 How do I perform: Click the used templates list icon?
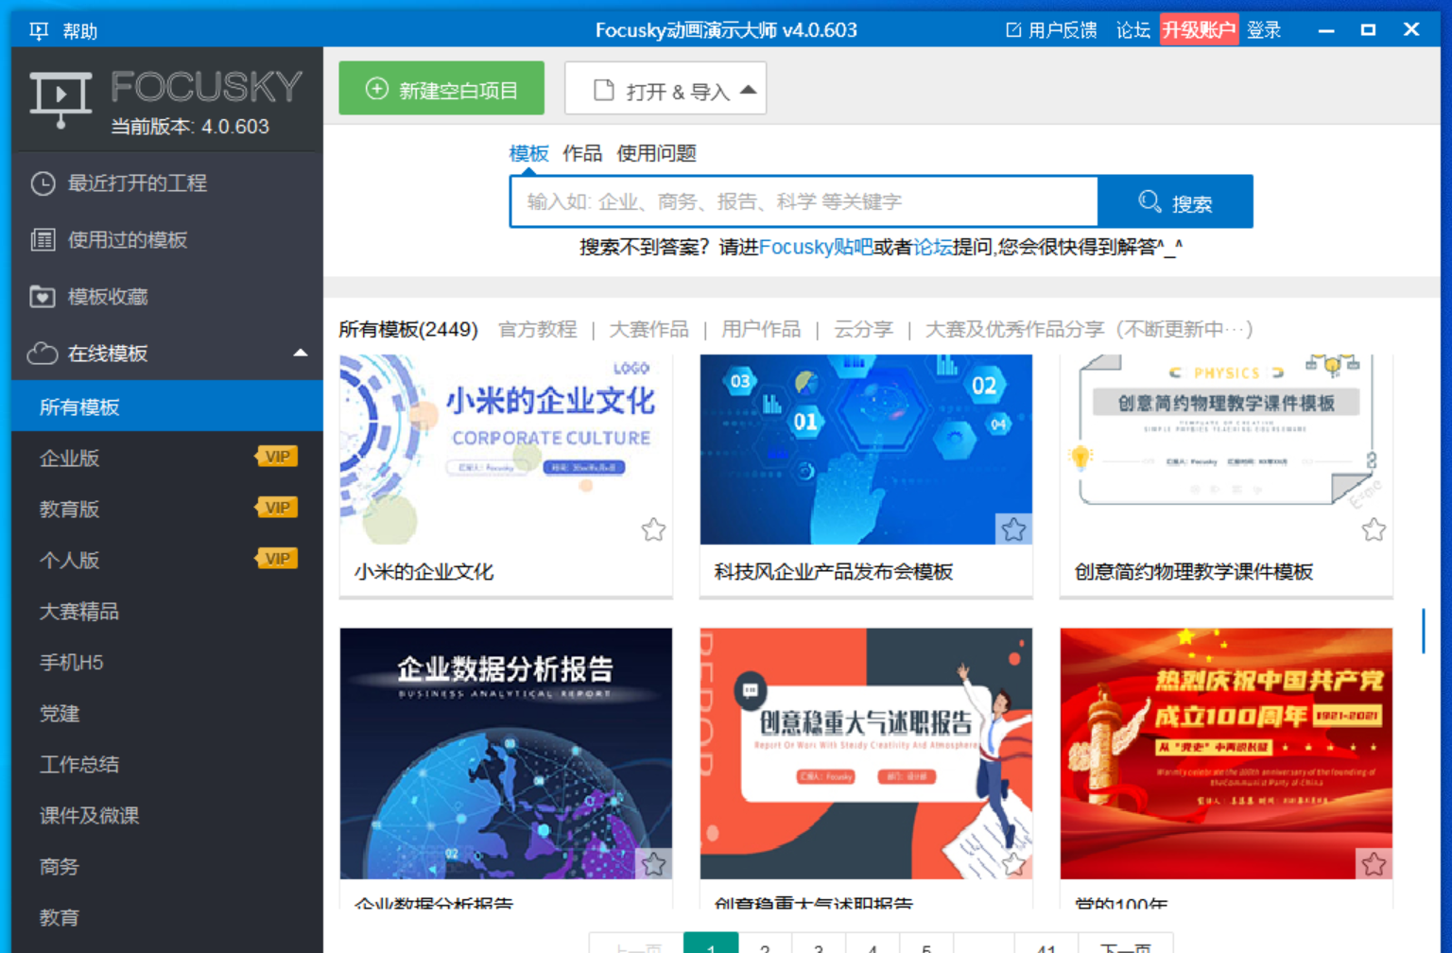click(43, 240)
